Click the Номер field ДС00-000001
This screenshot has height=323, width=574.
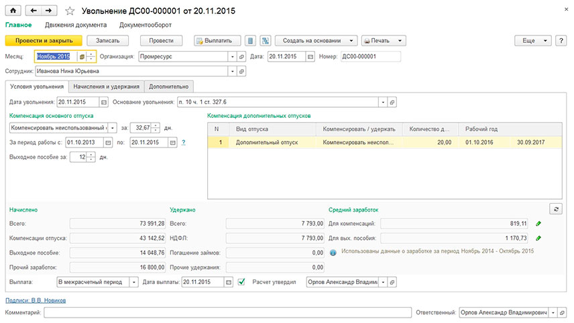tap(370, 57)
